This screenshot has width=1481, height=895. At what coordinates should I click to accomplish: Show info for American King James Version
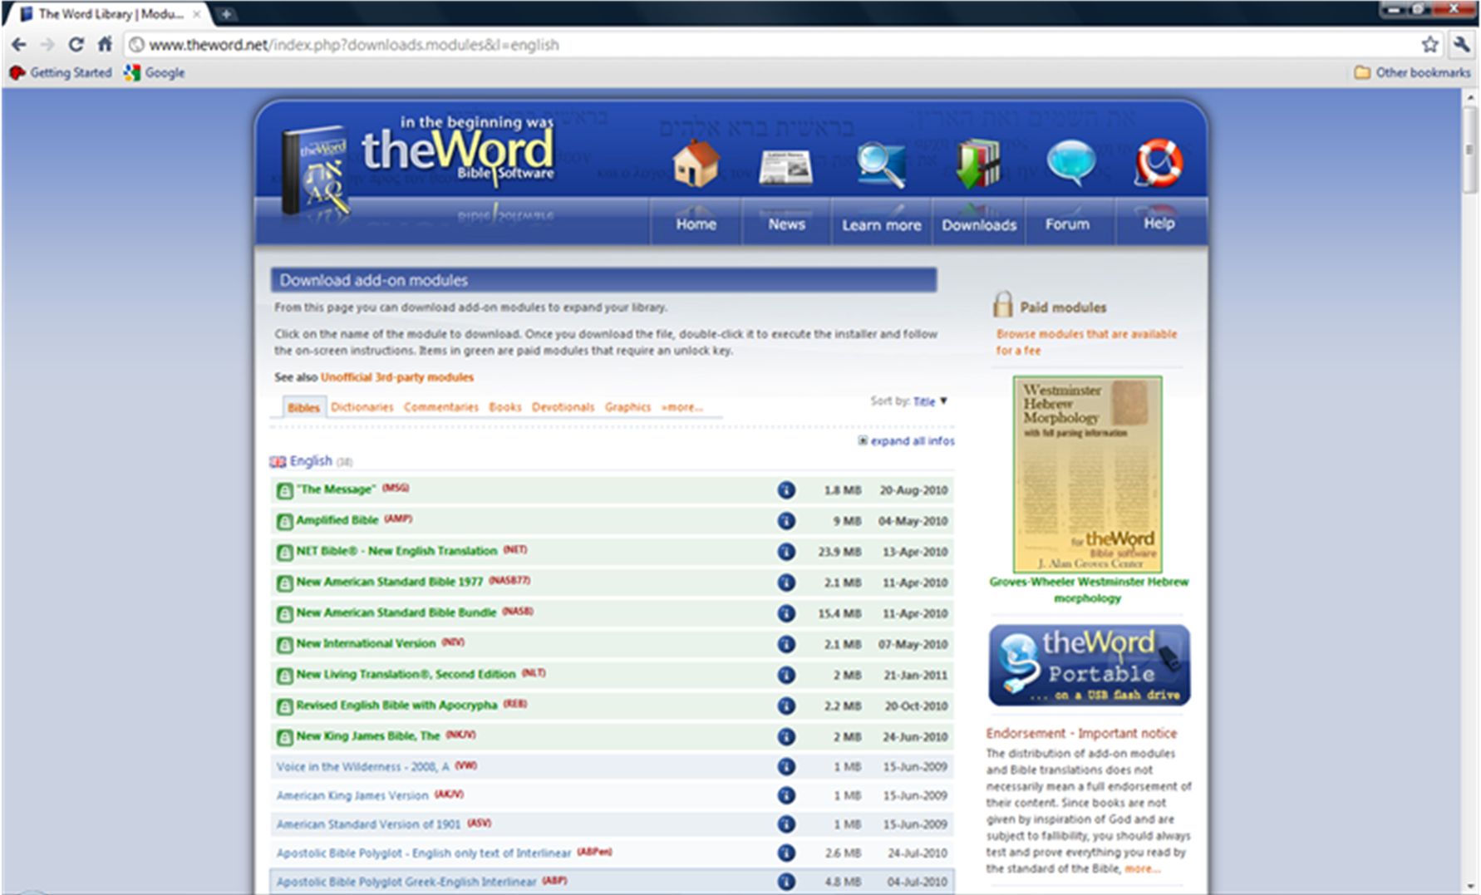(786, 795)
